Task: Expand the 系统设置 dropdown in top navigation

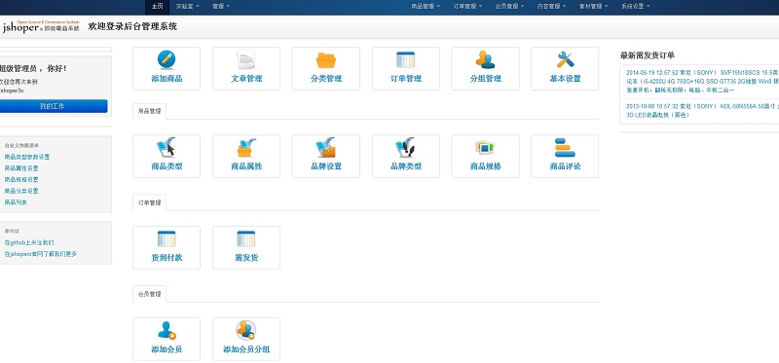Action: (x=635, y=7)
